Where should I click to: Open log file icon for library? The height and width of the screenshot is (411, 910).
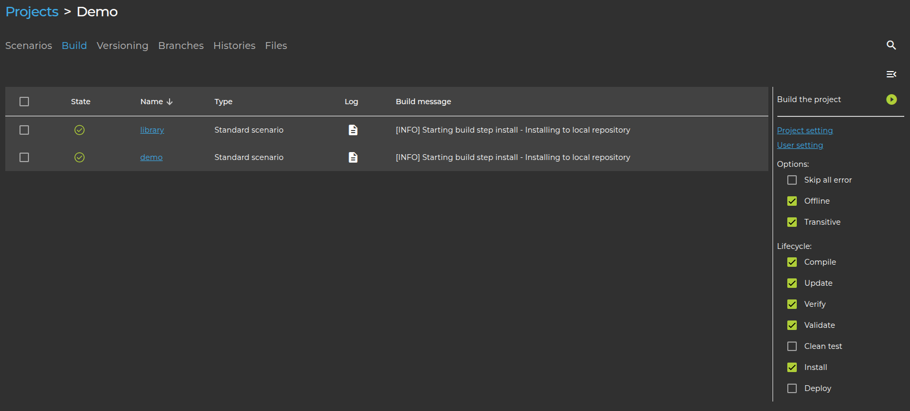pyautogui.click(x=353, y=130)
